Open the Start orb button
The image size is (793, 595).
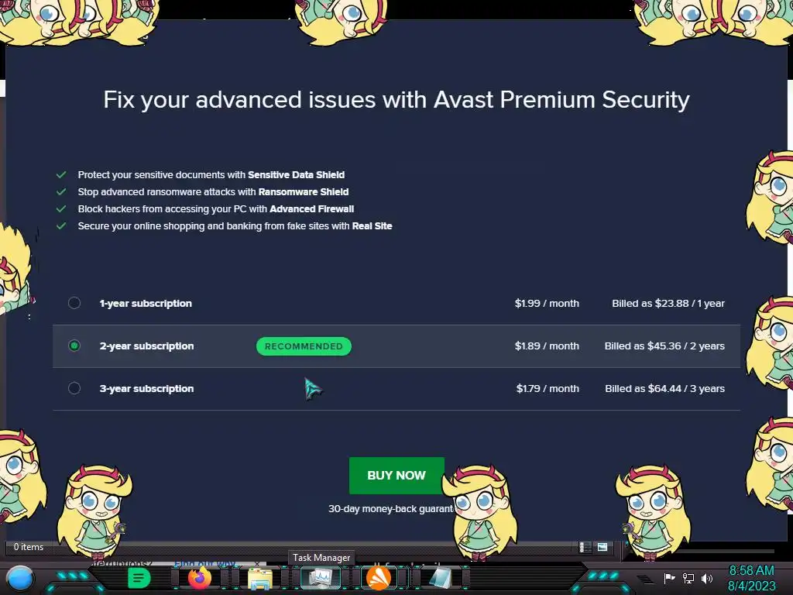coord(21,578)
